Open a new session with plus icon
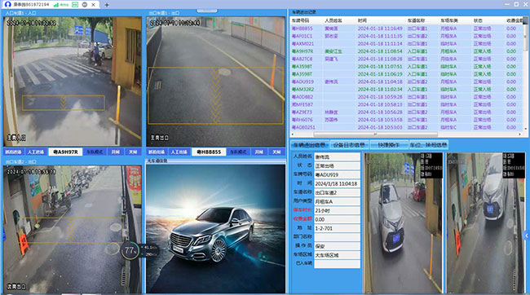The image size is (530, 295). pyautogui.click(x=107, y=5)
